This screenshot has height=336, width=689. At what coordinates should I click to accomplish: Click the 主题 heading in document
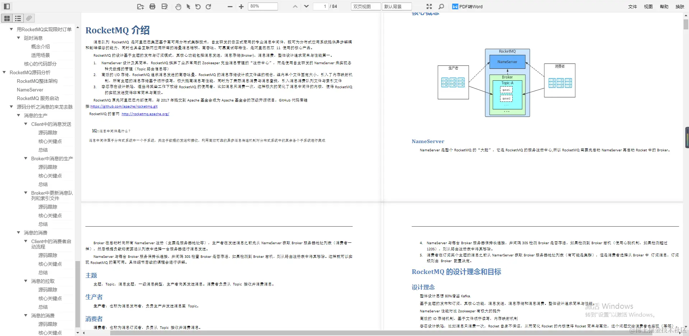coord(91,275)
